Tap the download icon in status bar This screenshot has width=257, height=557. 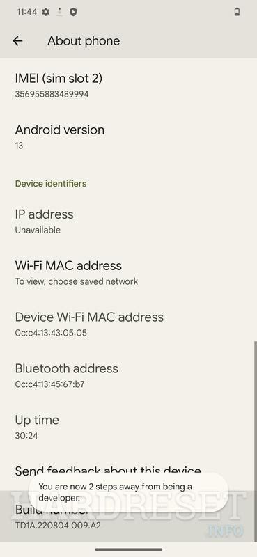(x=59, y=12)
